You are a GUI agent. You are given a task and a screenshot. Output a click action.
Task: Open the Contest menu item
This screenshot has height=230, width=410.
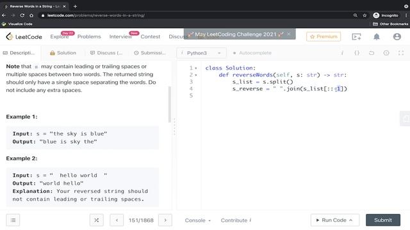[151, 37]
